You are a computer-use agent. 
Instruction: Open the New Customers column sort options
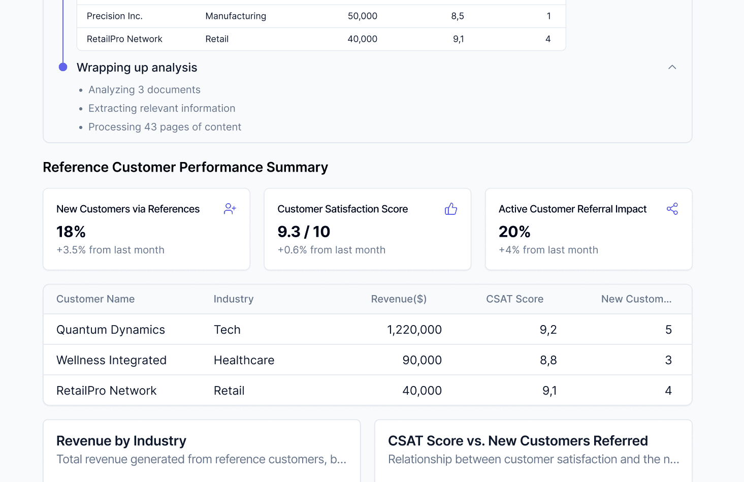pyautogui.click(x=636, y=299)
